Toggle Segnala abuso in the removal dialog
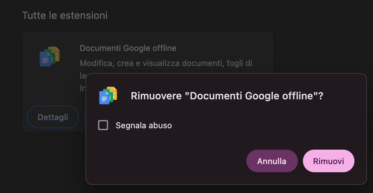The width and height of the screenshot is (373, 193). (103, 125)
